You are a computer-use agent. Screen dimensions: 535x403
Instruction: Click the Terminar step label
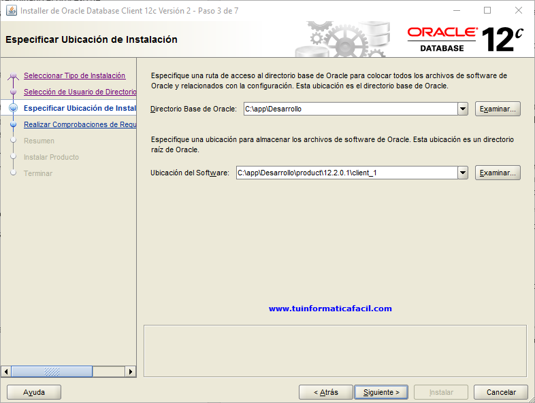38,174
